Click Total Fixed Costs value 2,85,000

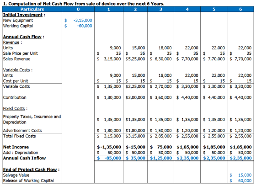[x=163, y=136]
